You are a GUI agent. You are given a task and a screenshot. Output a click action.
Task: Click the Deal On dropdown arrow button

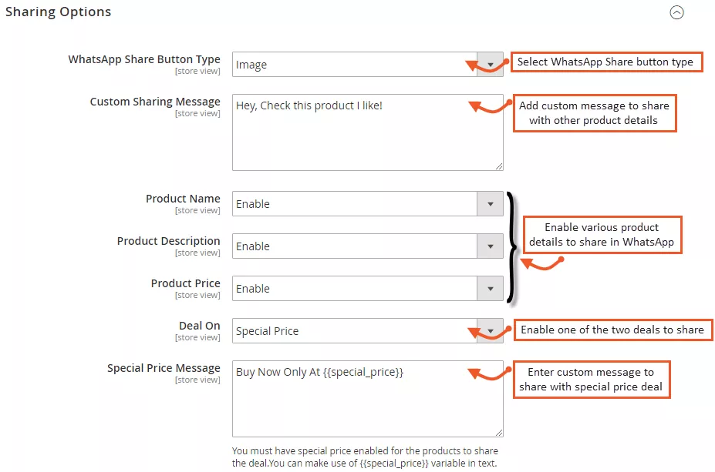coord(490,331)
